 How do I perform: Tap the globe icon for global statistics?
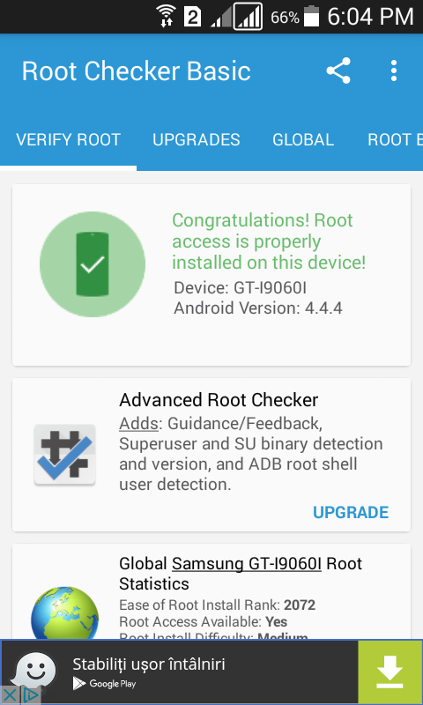point(64,612)
